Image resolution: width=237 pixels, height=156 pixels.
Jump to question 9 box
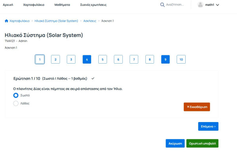pos(166,59)
